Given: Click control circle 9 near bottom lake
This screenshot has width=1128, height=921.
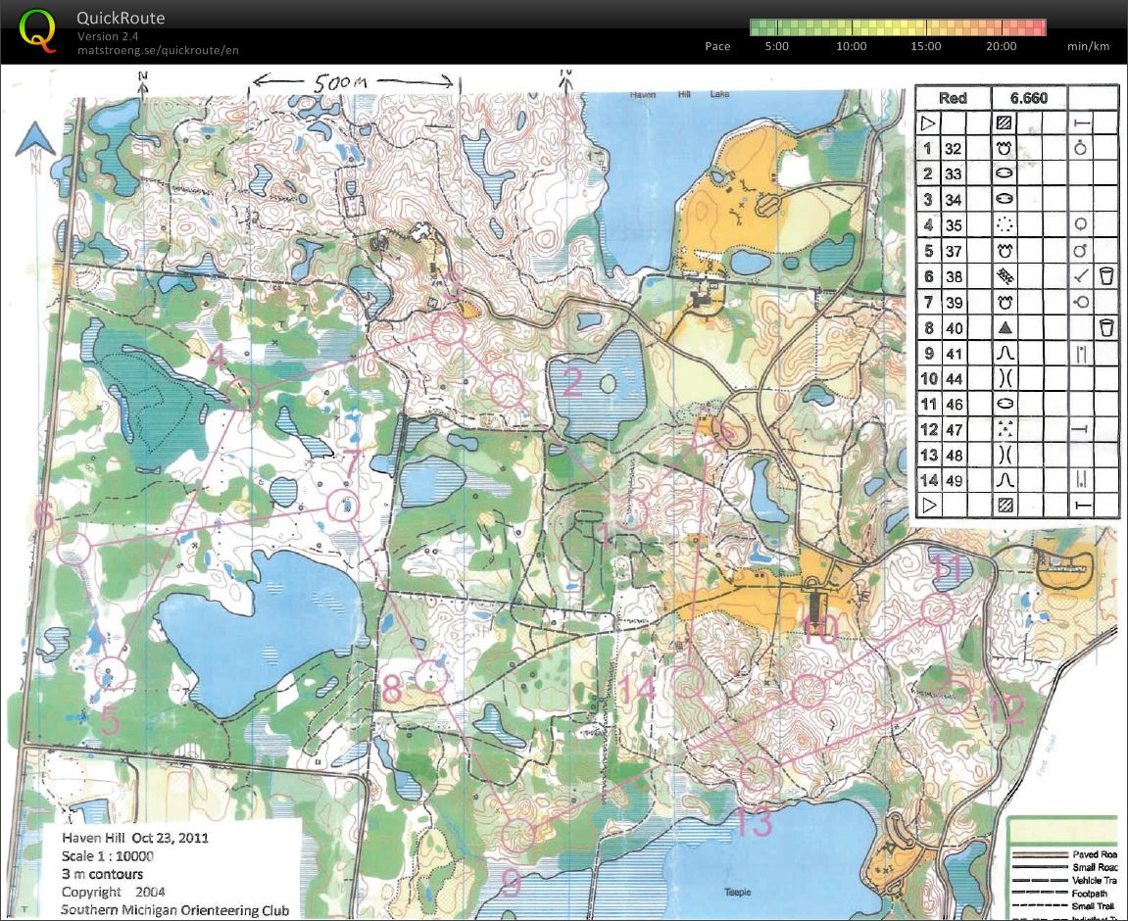Looking at the screenshot, I should click(x=516, y=835).
